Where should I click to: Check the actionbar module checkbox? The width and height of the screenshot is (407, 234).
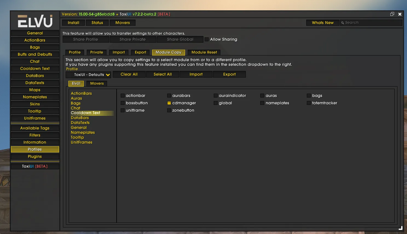(x=123, y=96)
